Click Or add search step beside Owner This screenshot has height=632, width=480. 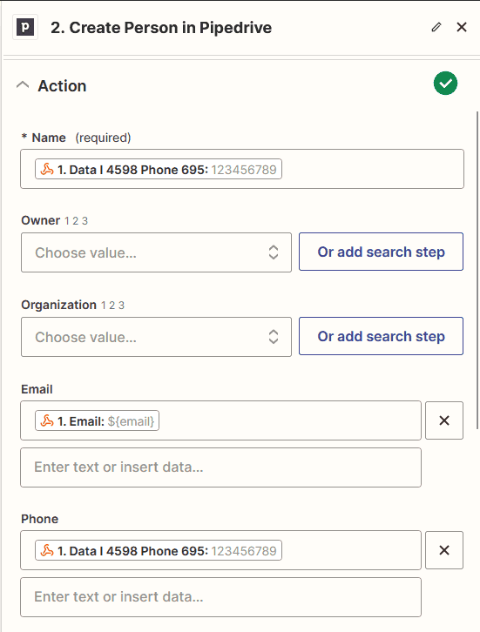[x=381, y=252]
